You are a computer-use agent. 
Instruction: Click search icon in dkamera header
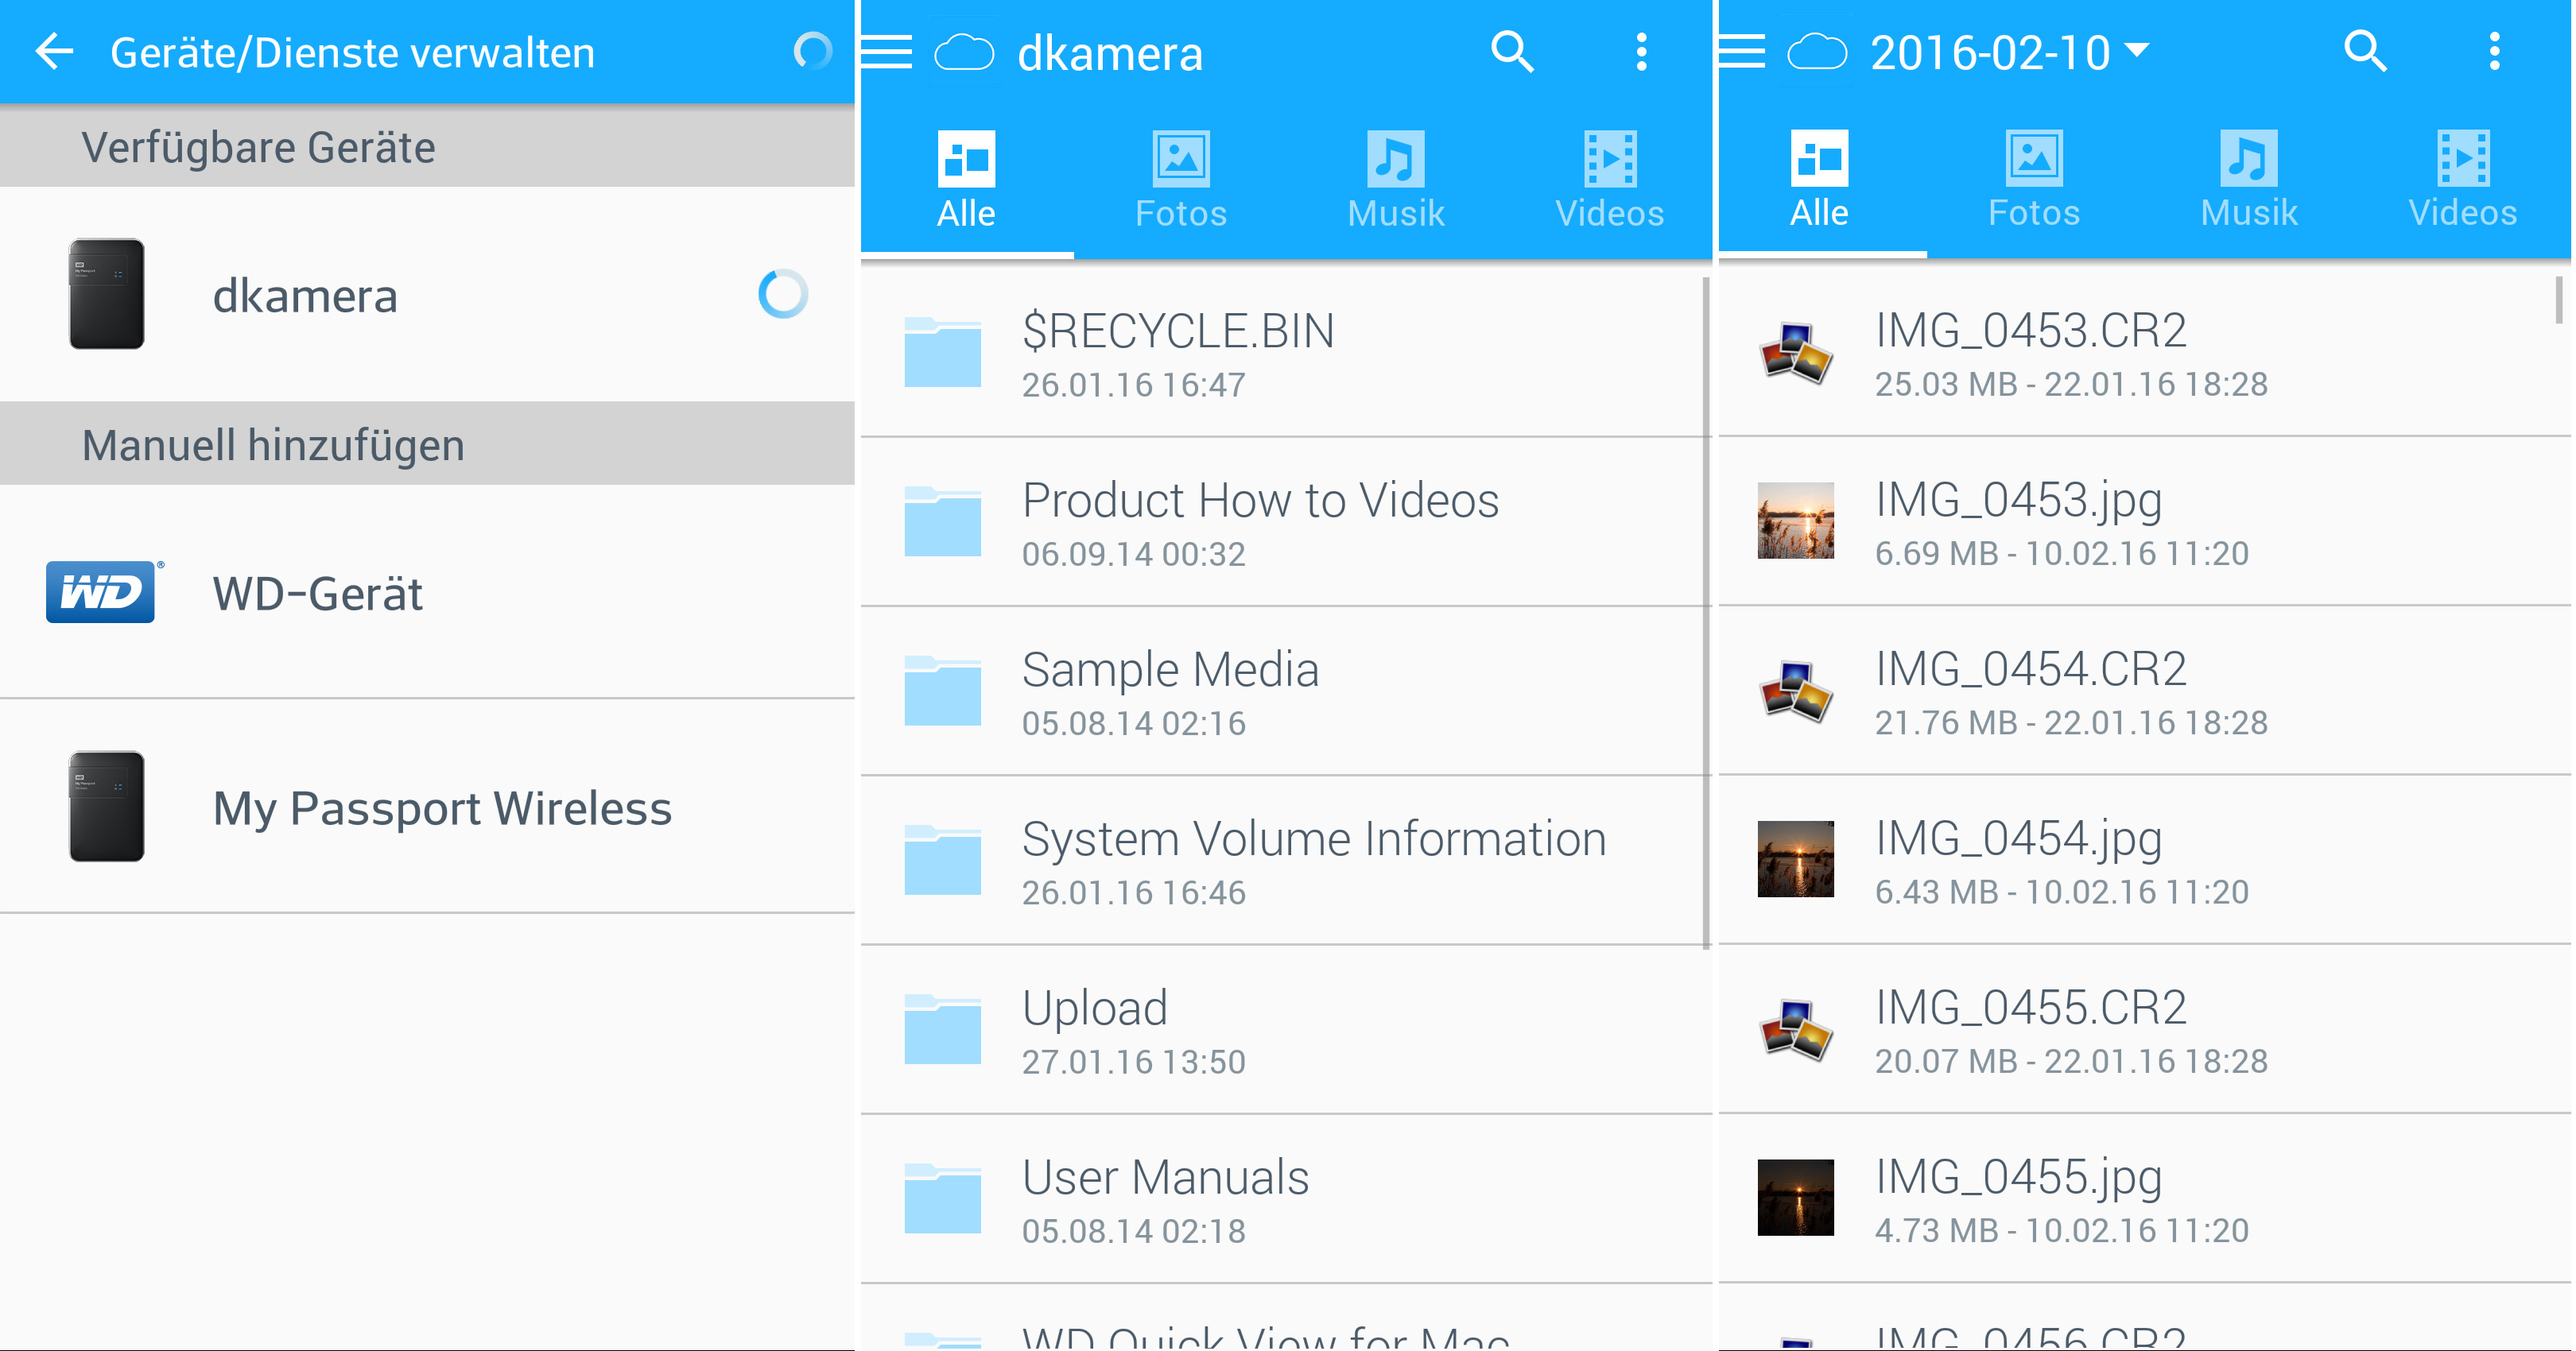(1511, 52)
